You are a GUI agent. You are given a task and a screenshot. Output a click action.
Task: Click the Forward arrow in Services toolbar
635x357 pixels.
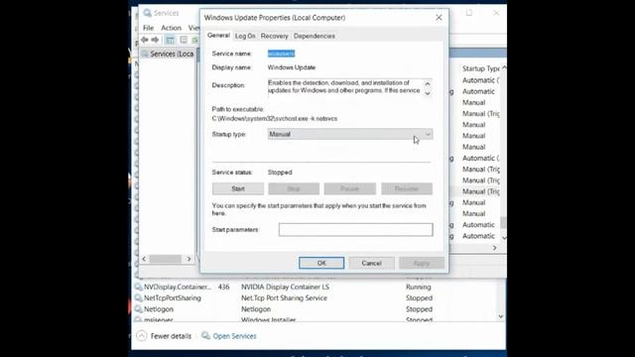click(155, 40)
